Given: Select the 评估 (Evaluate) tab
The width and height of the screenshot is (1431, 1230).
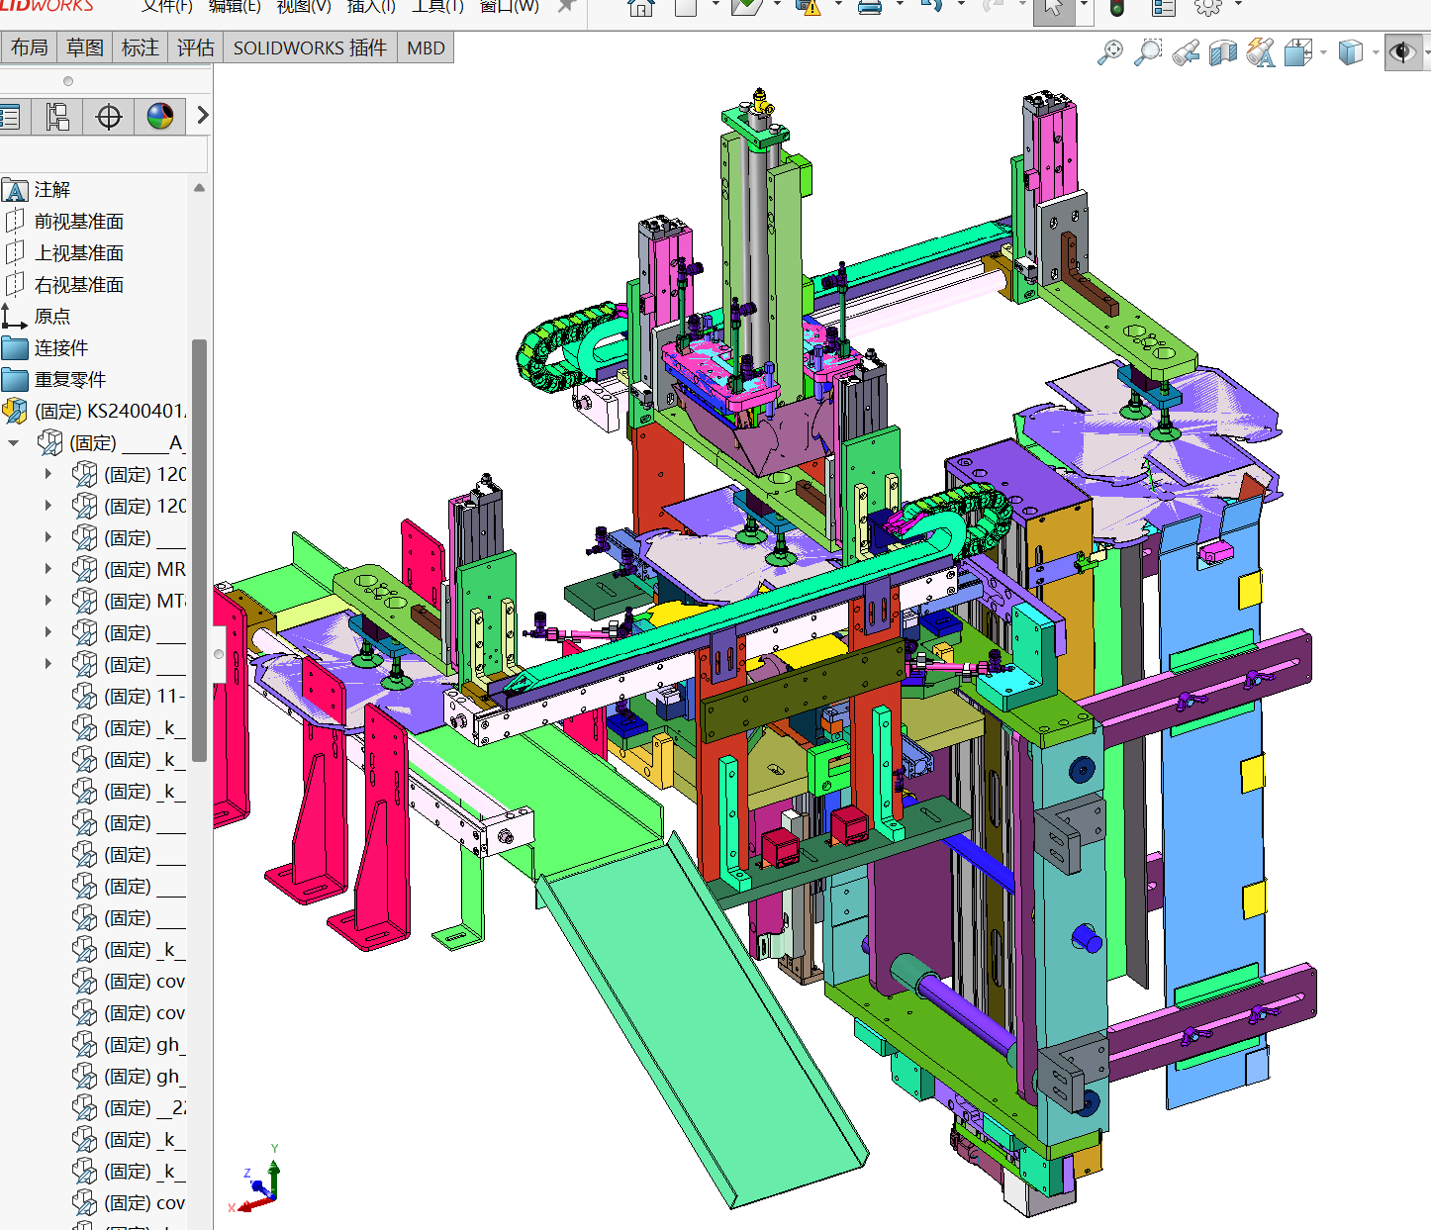Looking at the screenshot, I should coord(196,47).
